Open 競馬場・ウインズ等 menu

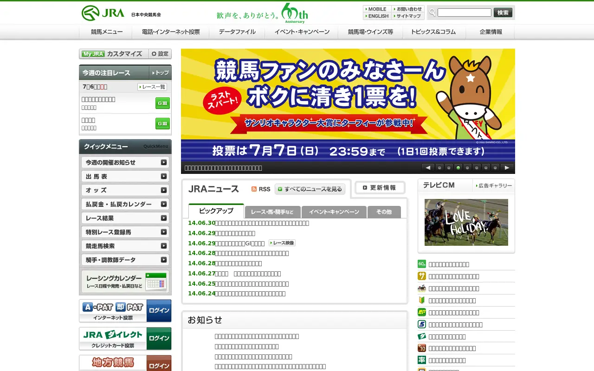(x=370, y=32)
